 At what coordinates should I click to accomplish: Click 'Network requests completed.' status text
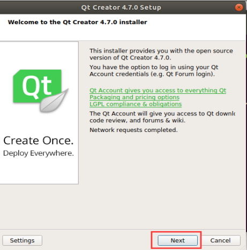[133, 130]
